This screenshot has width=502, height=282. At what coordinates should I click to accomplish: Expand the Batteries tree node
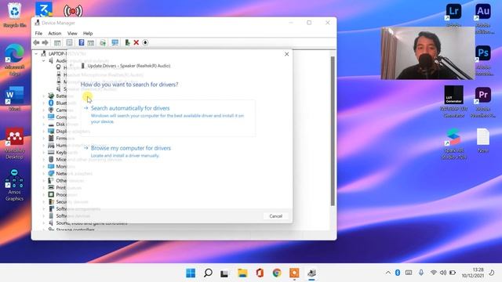click(x=44, y=96)
